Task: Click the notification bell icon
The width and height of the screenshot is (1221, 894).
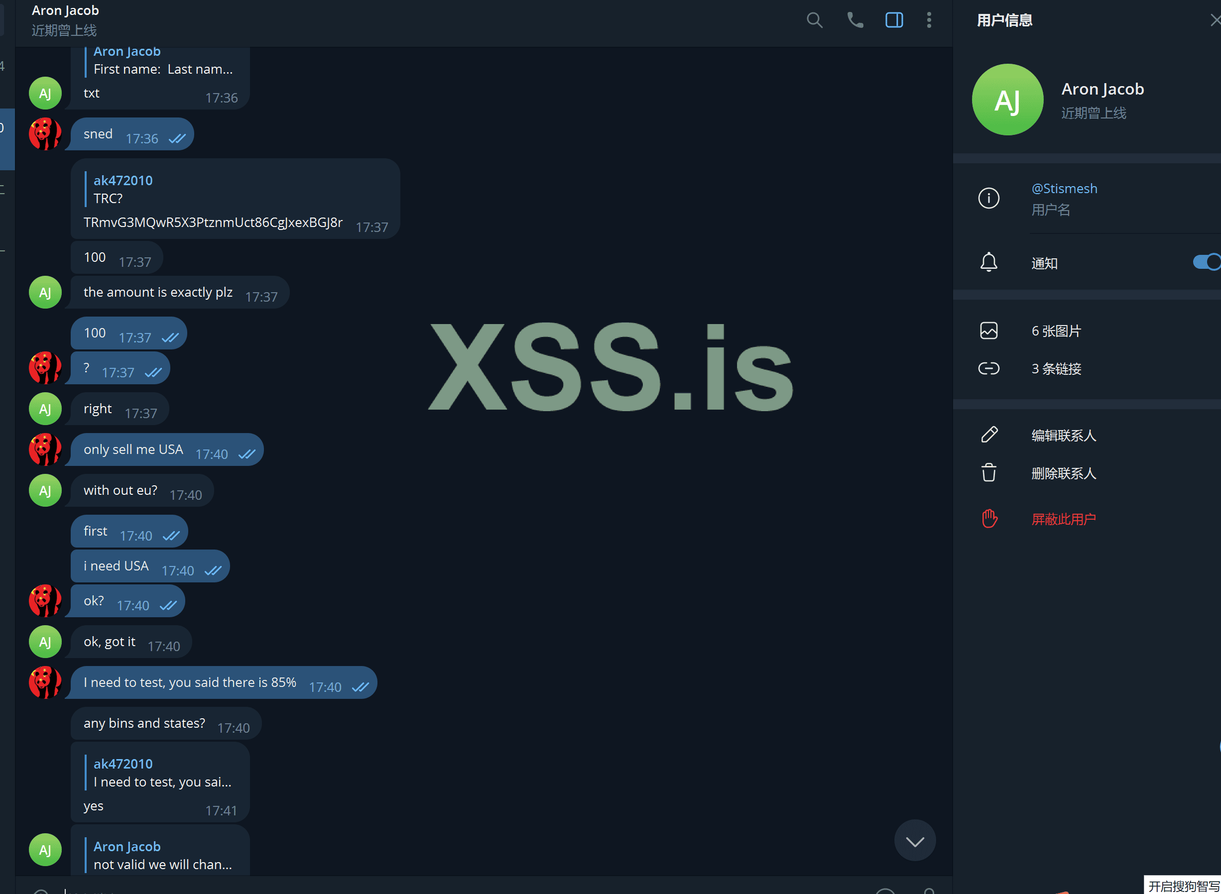Action: point(989,262)
